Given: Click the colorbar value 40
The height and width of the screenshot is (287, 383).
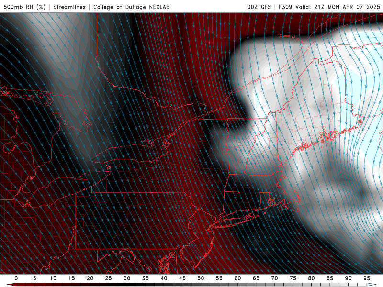Looking at the screenshot, I should [164, 278].
